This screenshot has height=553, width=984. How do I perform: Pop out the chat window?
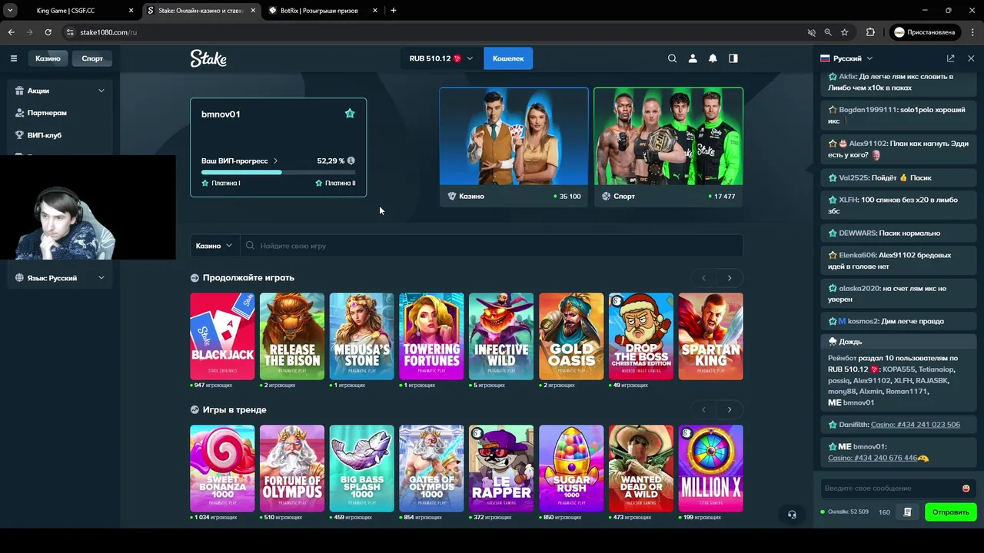tap(951, 58)
